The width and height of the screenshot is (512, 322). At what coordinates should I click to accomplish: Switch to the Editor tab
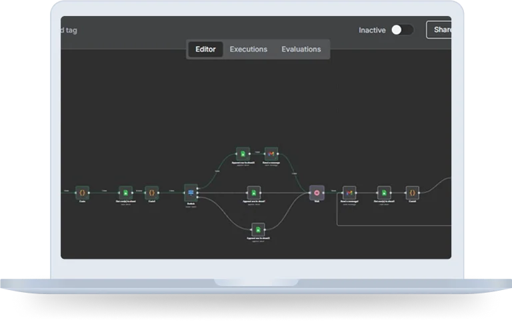point(205,49)
